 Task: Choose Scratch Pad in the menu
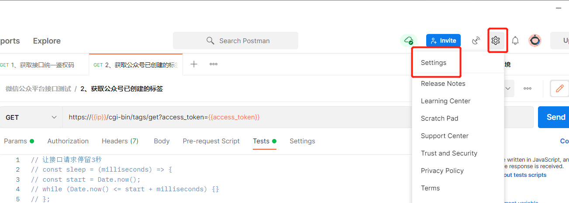pyautogui.click(x=439, y=118)
